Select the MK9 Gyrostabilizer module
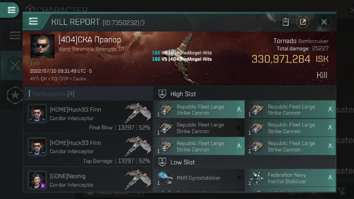 tap(199, 178)
